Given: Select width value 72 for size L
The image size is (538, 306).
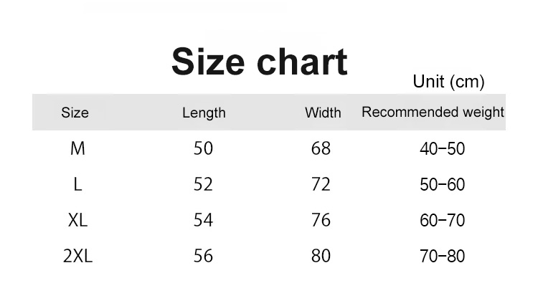Looking at the screenshot, I should 321,184.
